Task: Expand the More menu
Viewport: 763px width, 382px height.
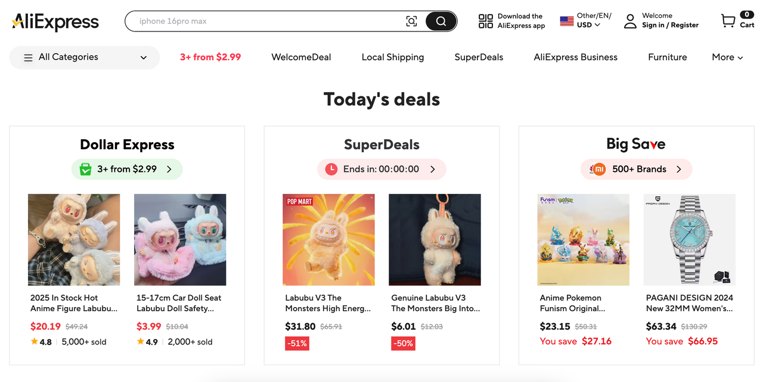Action: pyautogui.click(x=727, y=58)
